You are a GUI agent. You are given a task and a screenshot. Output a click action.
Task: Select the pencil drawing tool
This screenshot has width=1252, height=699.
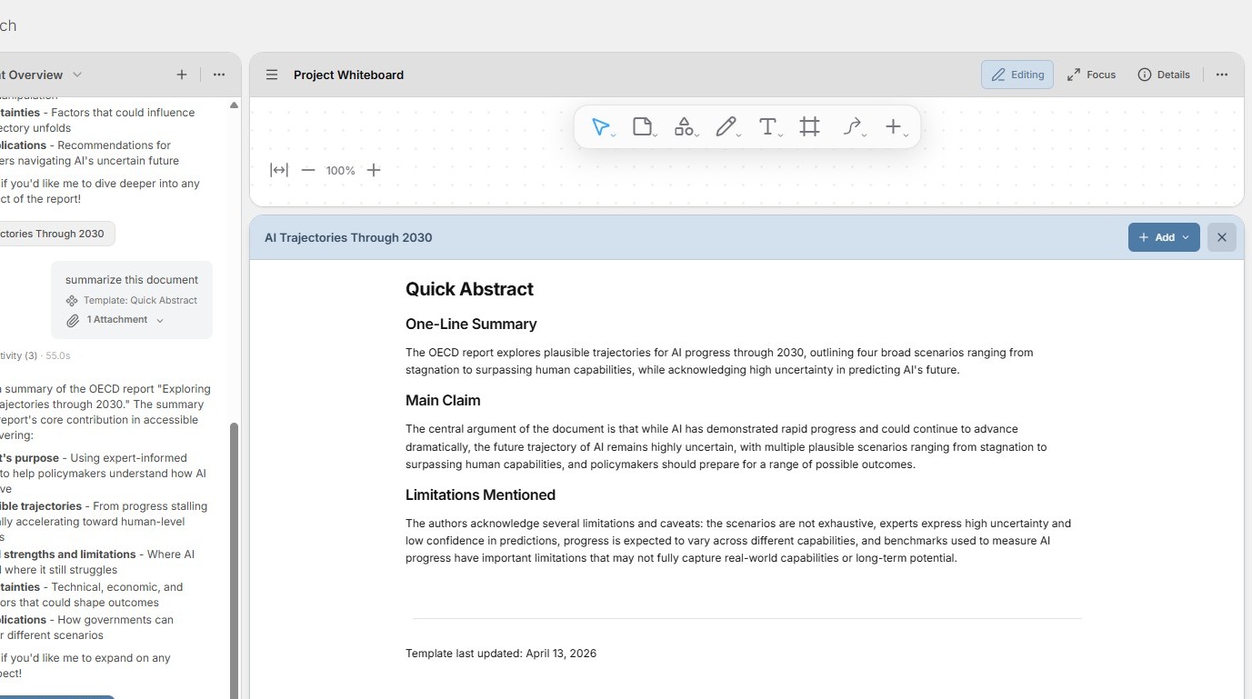[725, 127]
